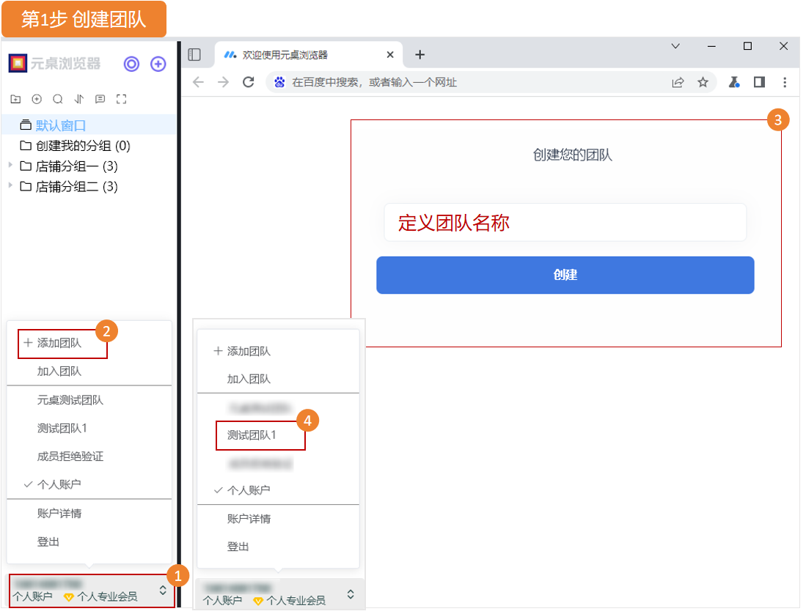Viewport: 806px width, 614px height.
Task: Expand the 店铺分组二 (3) folder arrow
Action: tap(10, 185)
